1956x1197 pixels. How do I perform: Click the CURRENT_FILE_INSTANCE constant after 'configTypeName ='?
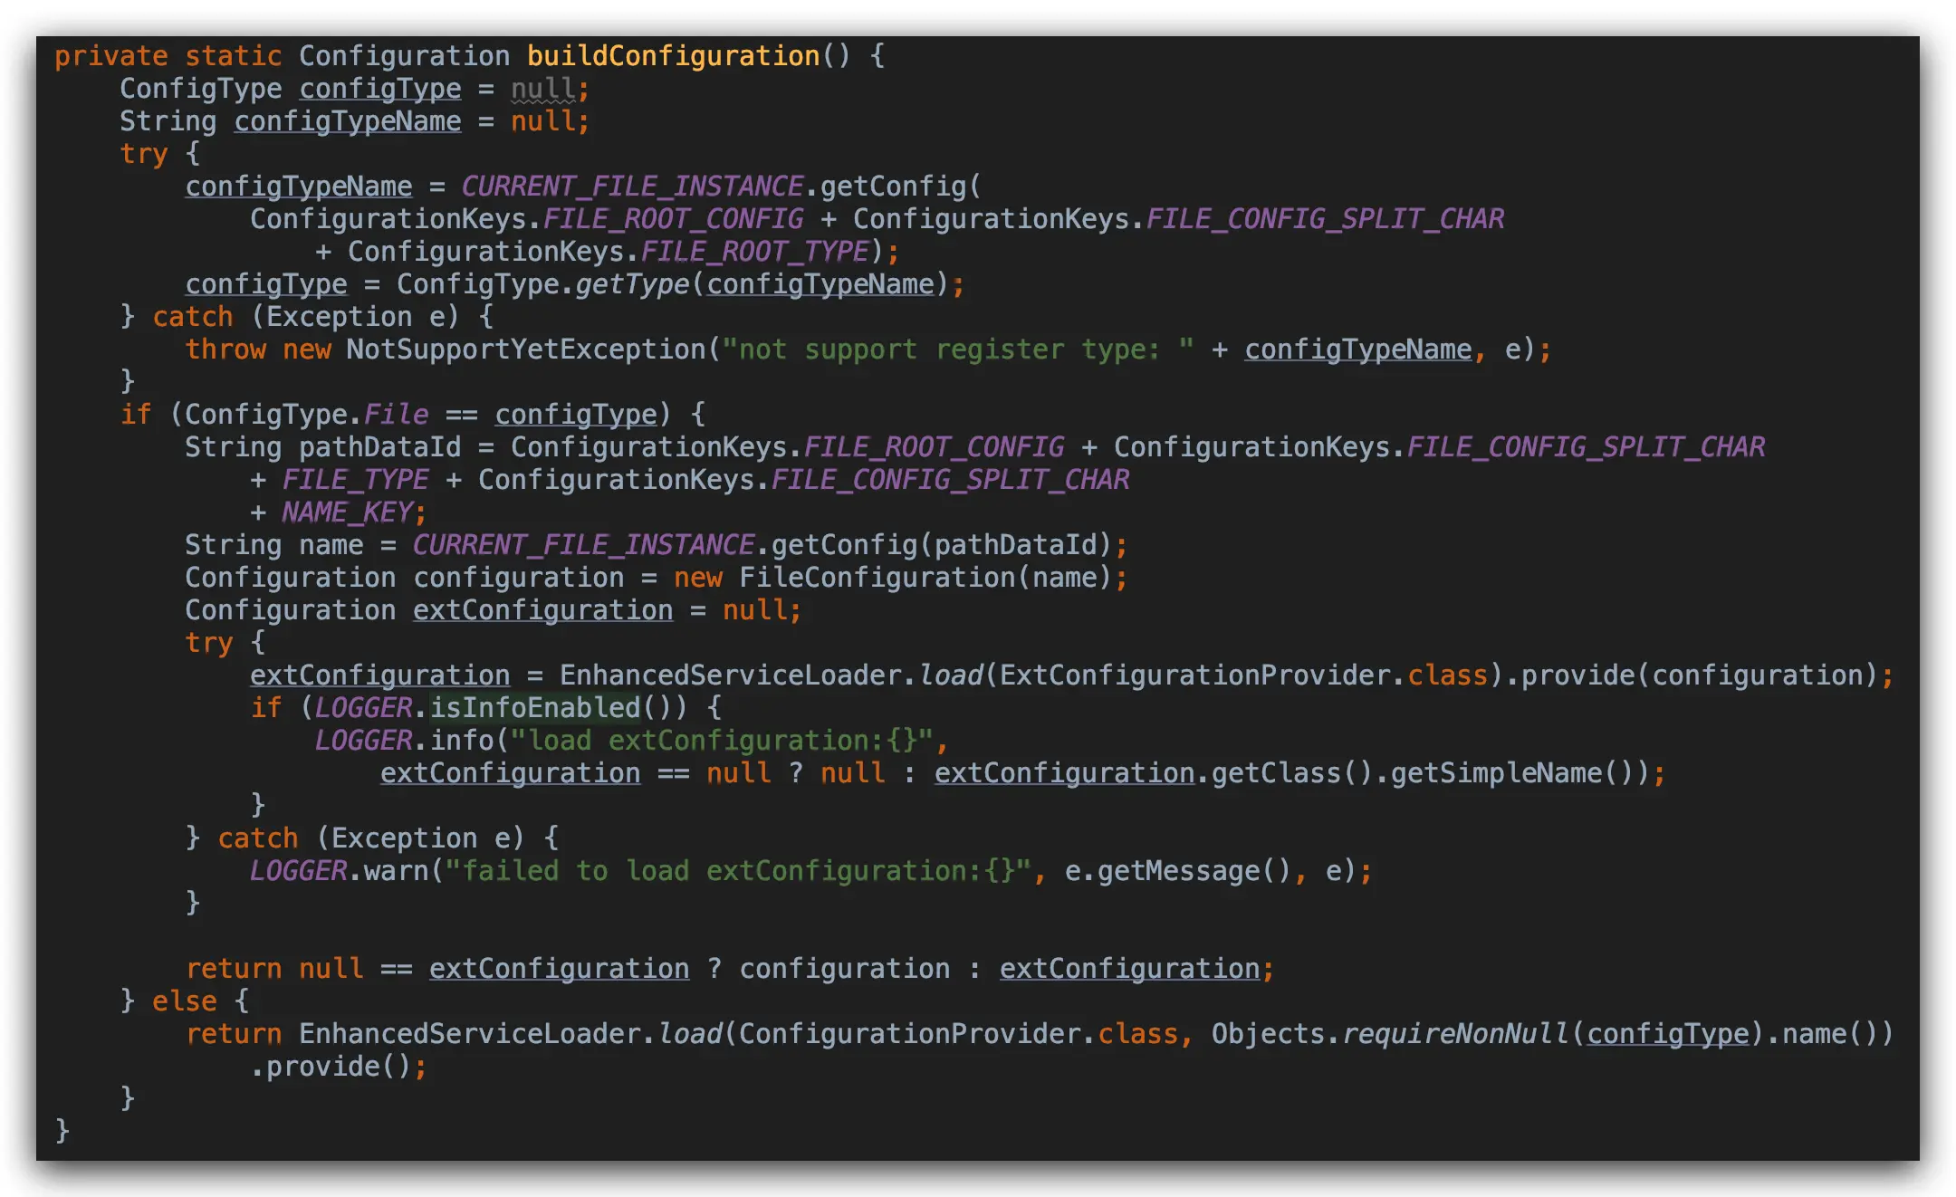pos(632,187)
